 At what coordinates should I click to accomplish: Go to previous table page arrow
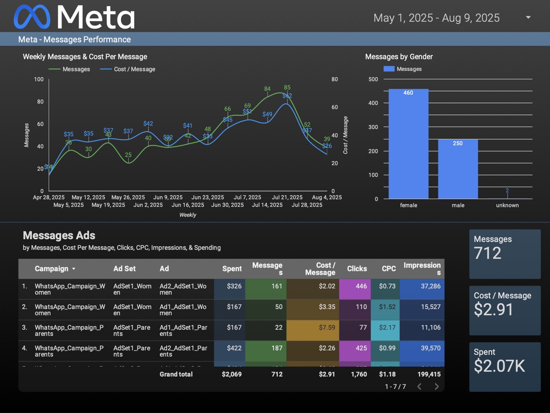tap(419, 387)
